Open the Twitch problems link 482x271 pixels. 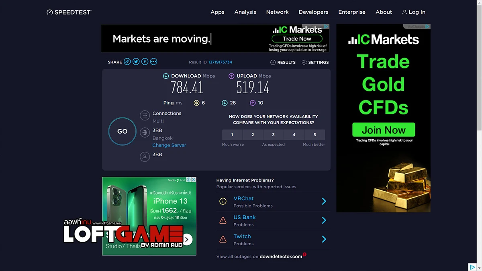click(x=242, y=236)
